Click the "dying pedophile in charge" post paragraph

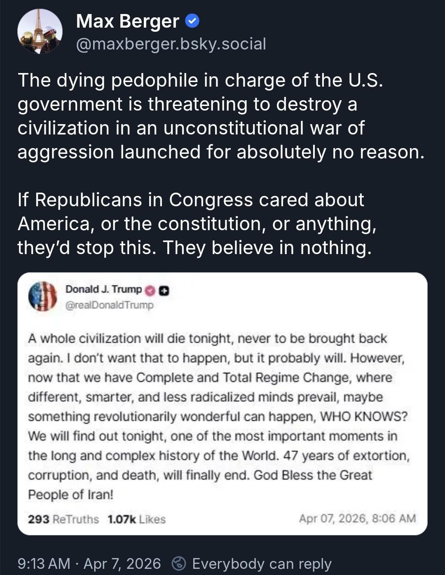click(221, 116)
